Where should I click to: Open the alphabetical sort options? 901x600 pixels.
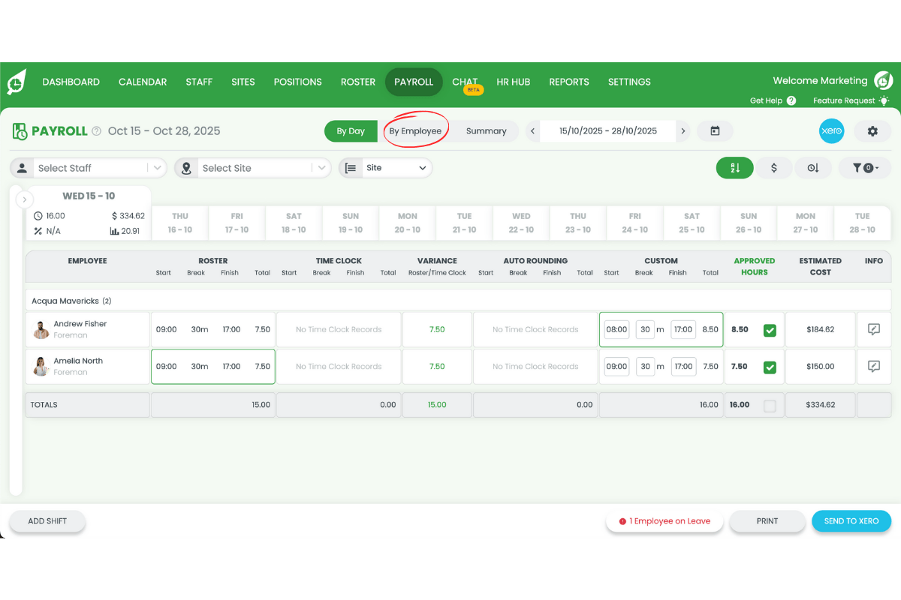pos(734,168)
